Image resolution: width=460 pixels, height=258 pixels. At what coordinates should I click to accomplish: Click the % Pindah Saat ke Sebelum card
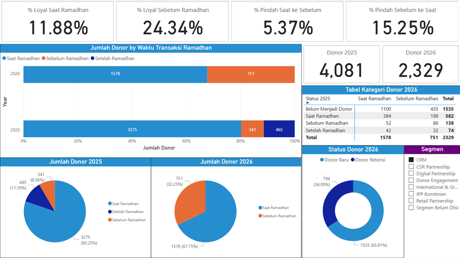point(287,21)
